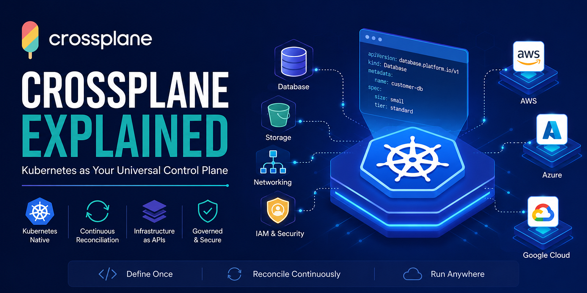This screenshot has height=293, width=587.
Task: Click the 'Google Cloud' label
Action: click(x=546, y=255)
